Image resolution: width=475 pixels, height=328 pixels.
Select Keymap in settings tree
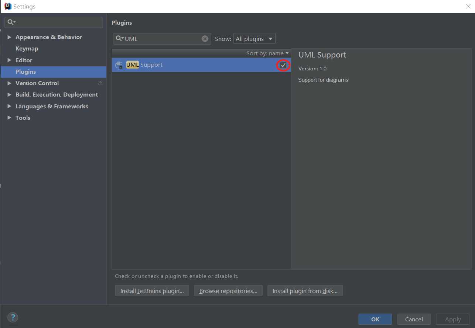pyautogui.click(x=27, y=49)
